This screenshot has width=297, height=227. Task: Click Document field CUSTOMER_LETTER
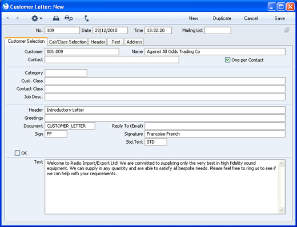pos(70,126)
